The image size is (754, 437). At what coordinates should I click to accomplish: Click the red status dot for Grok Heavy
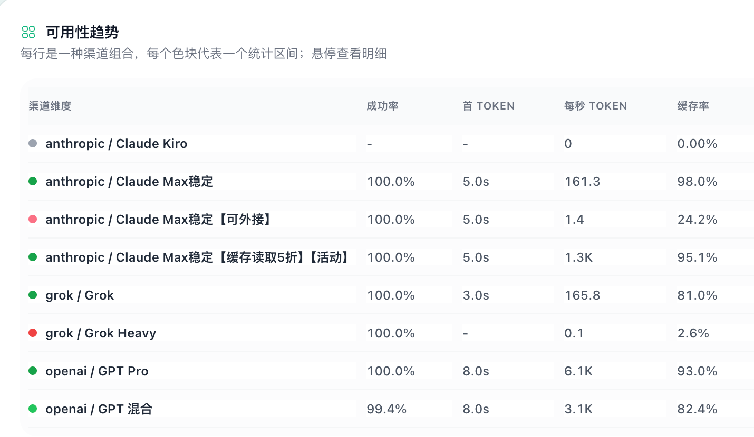click(x=33, y=333)
